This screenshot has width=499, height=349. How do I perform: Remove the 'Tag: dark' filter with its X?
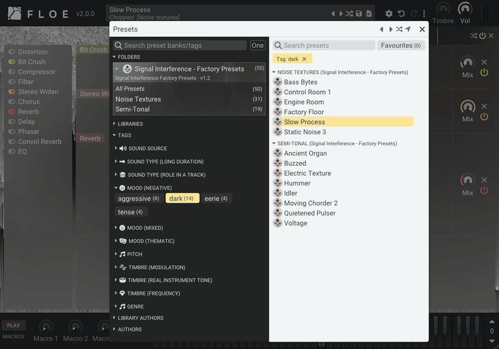tap(304, 59)
